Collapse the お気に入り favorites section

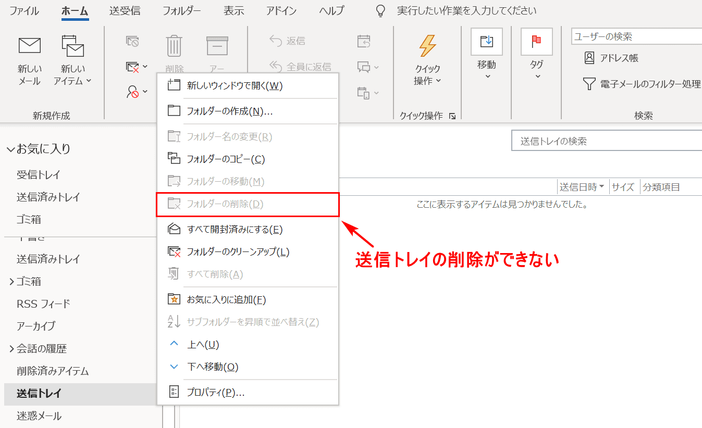click(x=10, y=149)
